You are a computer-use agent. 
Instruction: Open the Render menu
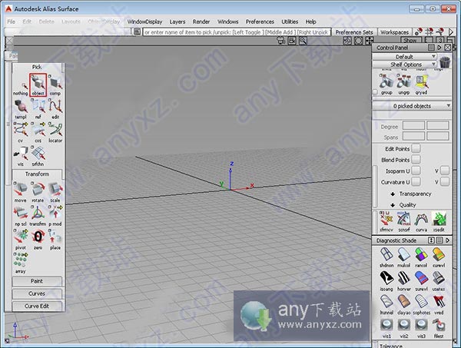[x=201, y=22]
